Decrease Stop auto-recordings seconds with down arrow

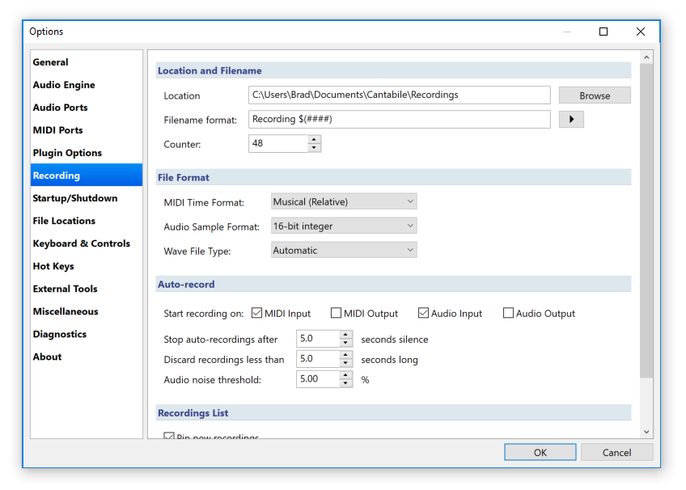[345, 343]
